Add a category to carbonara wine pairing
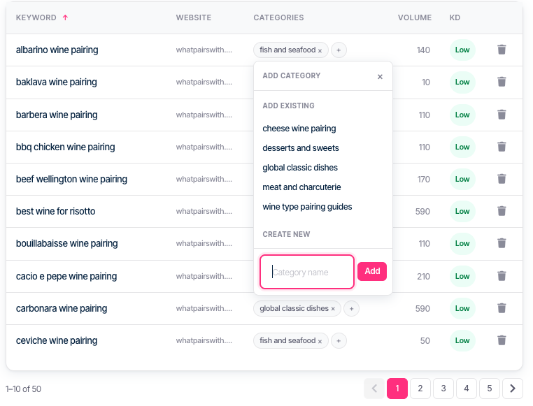The width and height of the screenshot is (533, 406). coord(351,309)
